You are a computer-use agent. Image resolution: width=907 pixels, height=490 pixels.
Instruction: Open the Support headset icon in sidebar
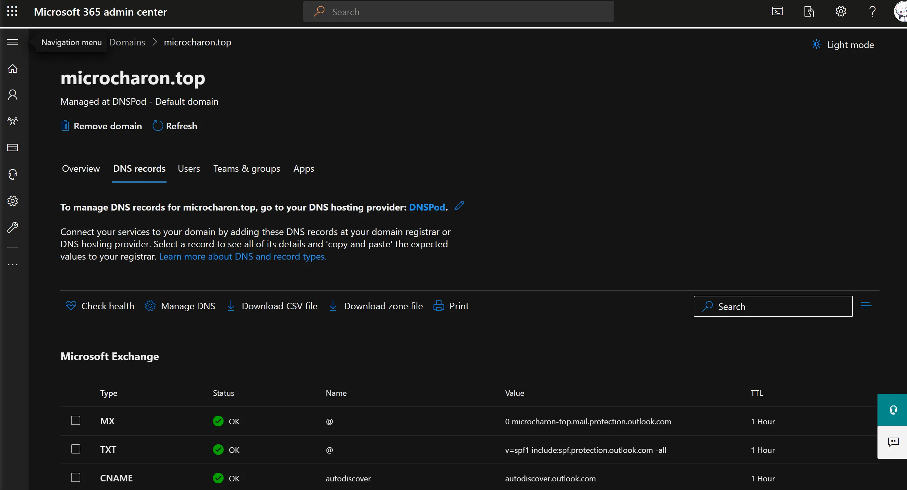coord(13,174)
